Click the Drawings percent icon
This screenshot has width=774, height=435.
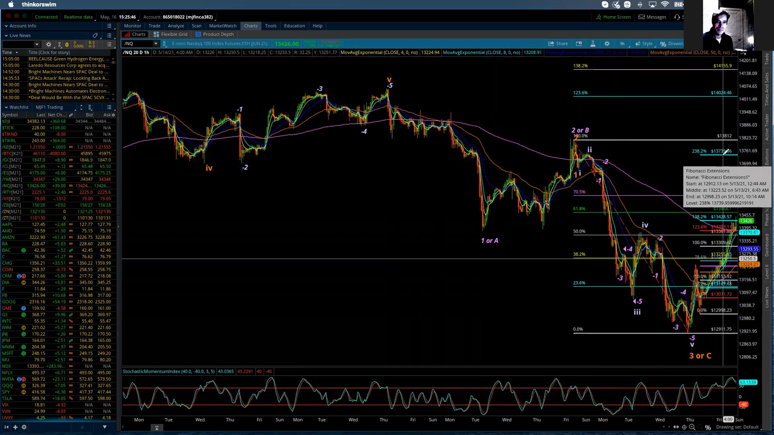(x=663, y=43)
